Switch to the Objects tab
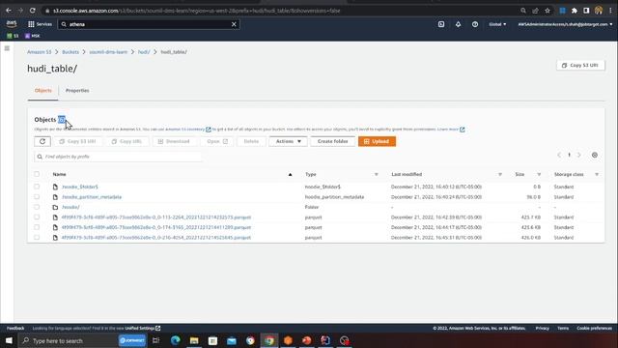Viewport: 618px width, 348px height. coord(42,90)
